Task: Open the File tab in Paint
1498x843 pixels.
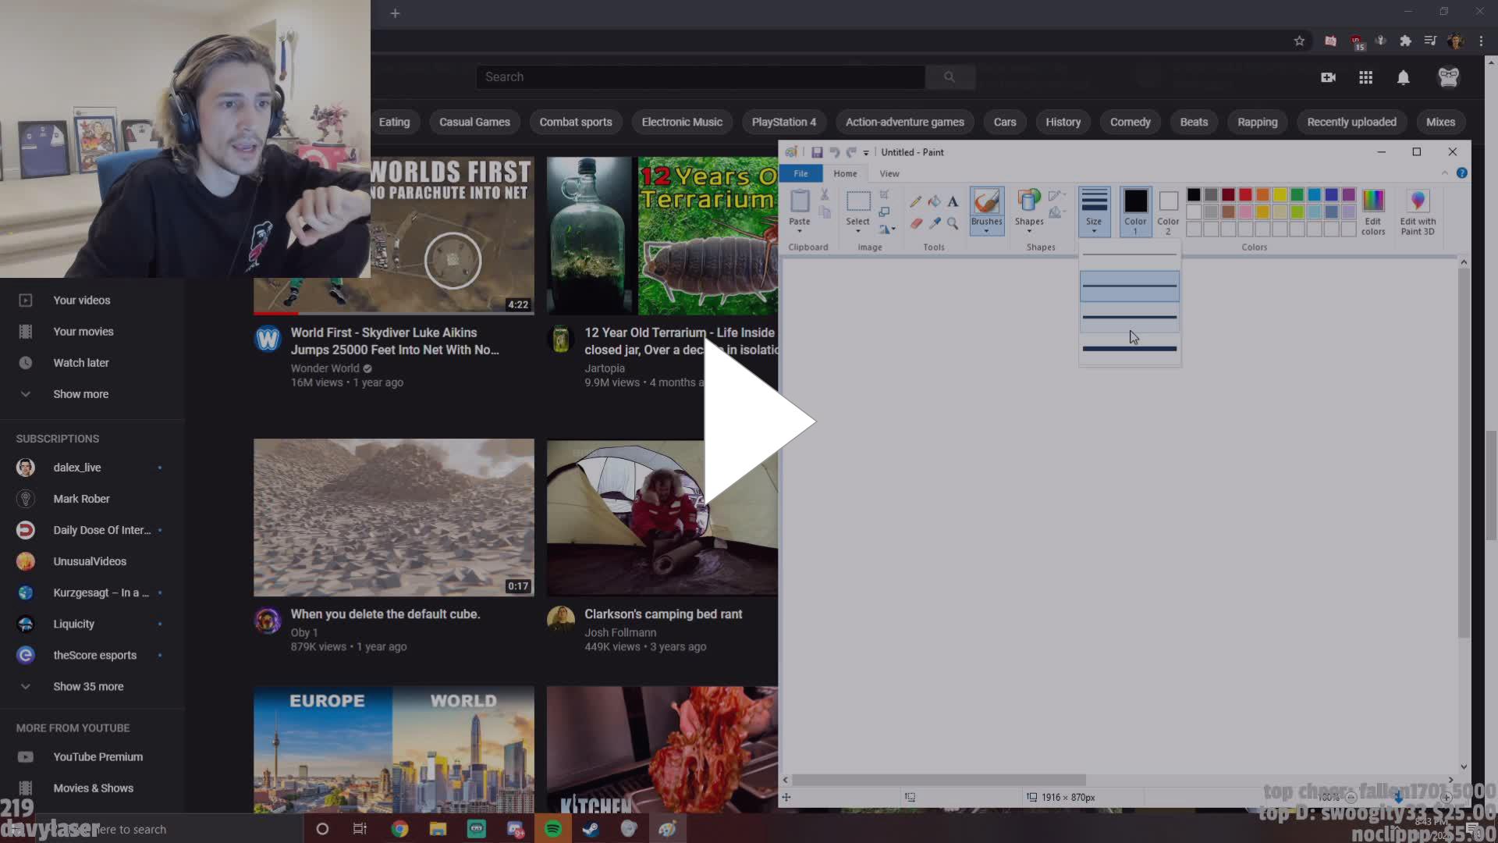Action: [x=800, y=173]
